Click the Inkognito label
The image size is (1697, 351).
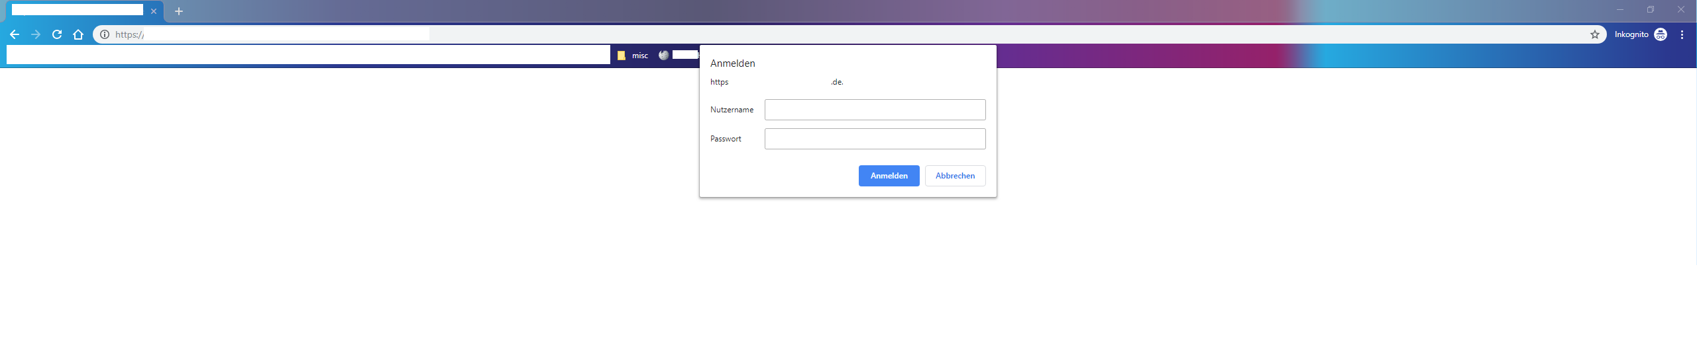click(x=1631, y=34)
